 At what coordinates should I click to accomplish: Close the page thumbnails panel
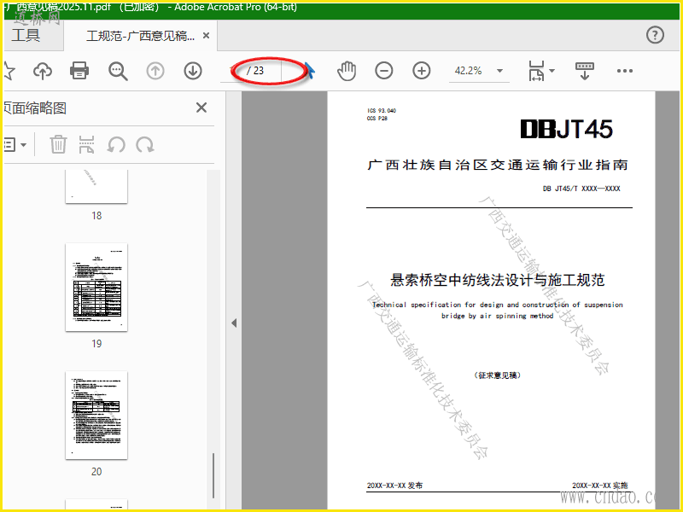[201, 108]
